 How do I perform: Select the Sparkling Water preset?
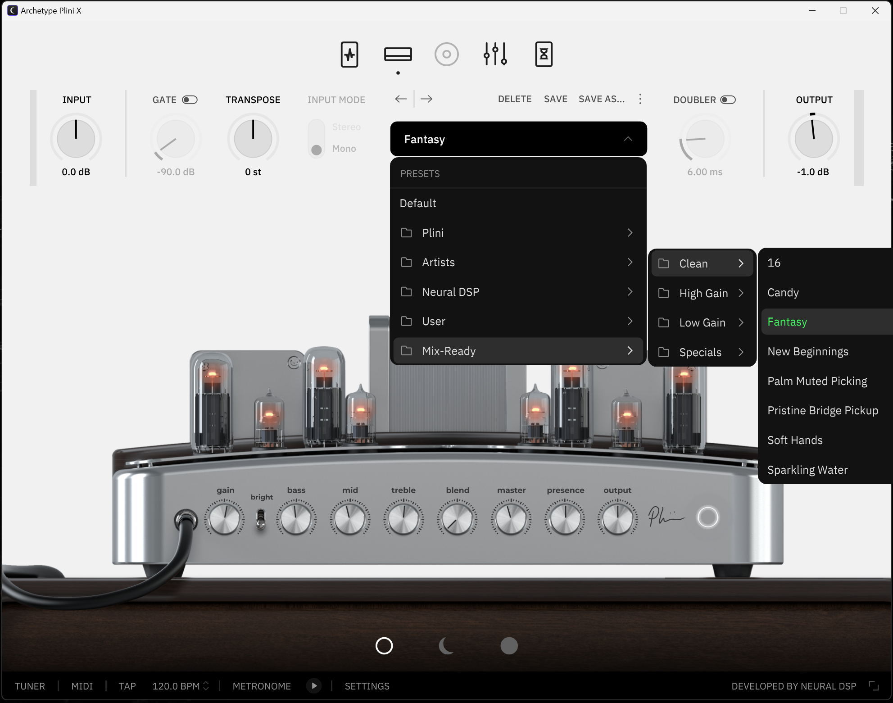[x=807, y=469]
